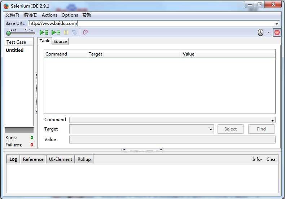
Task: Select the Untitled test case
Action: click(x=15, y=50)
